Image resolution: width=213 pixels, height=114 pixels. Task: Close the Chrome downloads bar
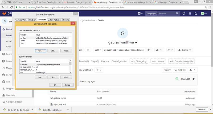(x=211, y=109)
